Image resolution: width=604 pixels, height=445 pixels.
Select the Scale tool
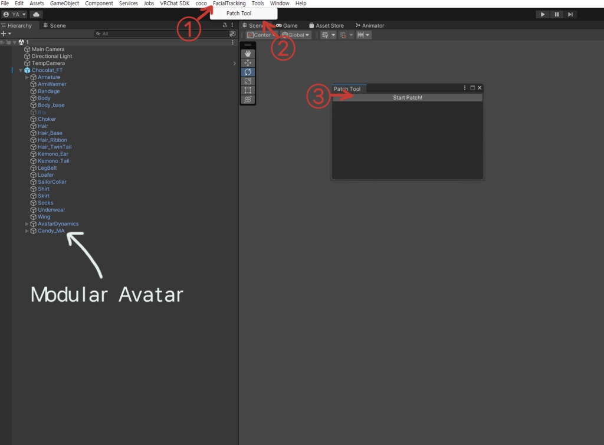tap(248, 81)
